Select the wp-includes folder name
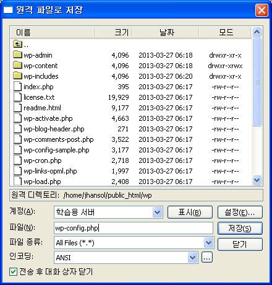 [x=41, y=76]
